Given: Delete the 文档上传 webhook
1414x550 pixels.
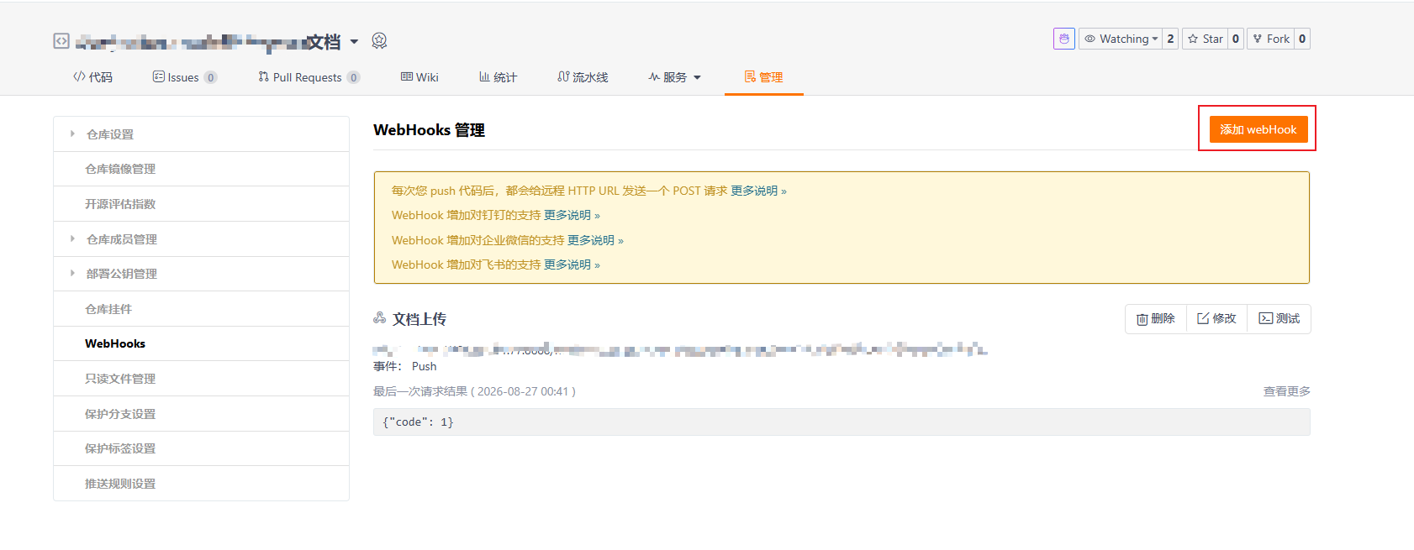Looking at the screenshot, I should click(1156, 319).
